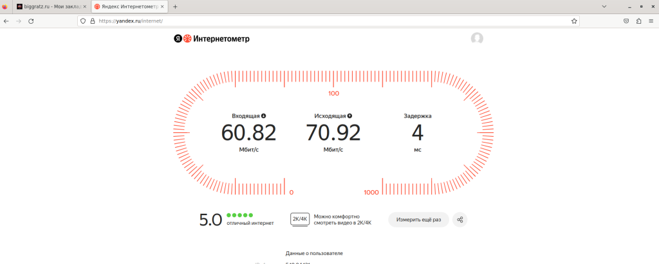Bookmark this page with the star icon
659x264 pixels.
(x=574, y=21)
